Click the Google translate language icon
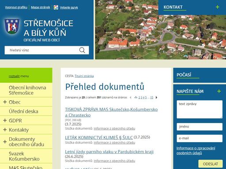 [x=56, y=7]
